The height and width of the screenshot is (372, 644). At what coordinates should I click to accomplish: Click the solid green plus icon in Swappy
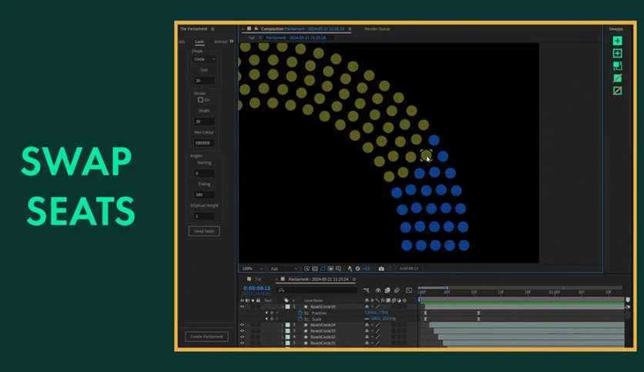coord(617,41)
